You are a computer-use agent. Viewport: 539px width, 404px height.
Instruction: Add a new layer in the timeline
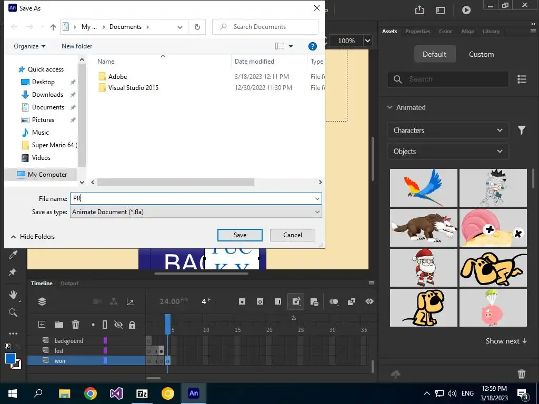(x=42, y=324)
